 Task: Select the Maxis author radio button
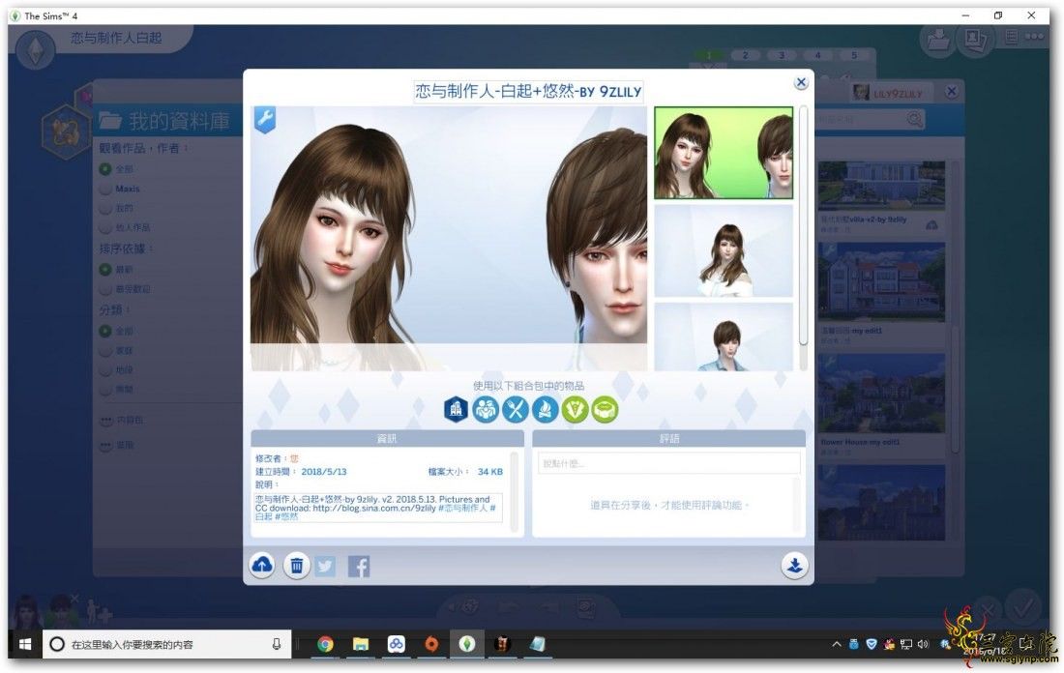tap(105, 189)
